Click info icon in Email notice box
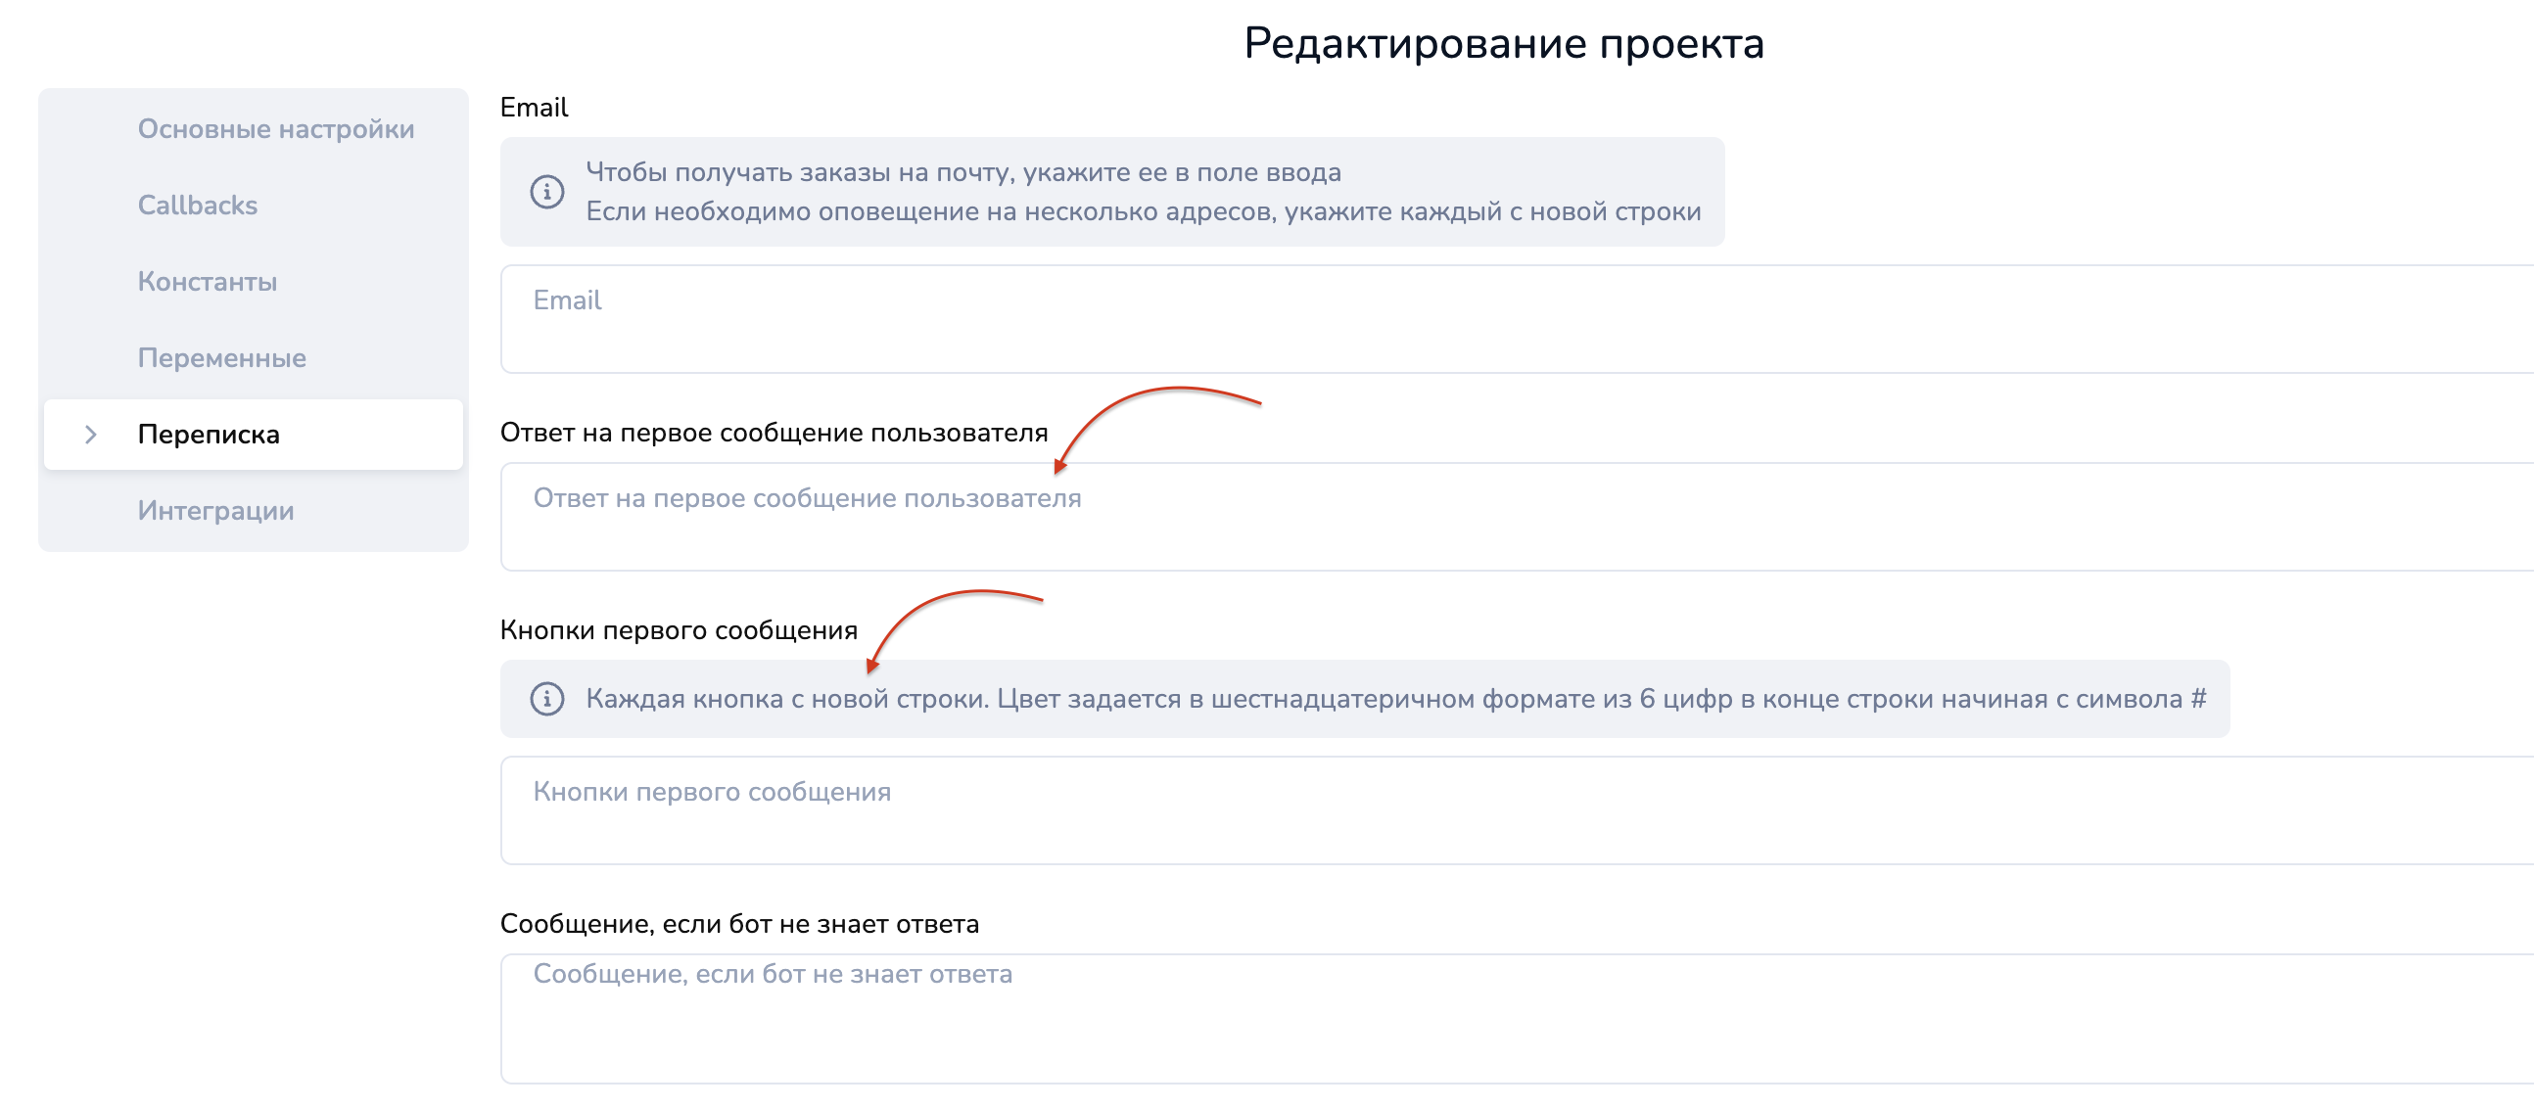The image size is (2534, 1108). (x=547, y=192)
